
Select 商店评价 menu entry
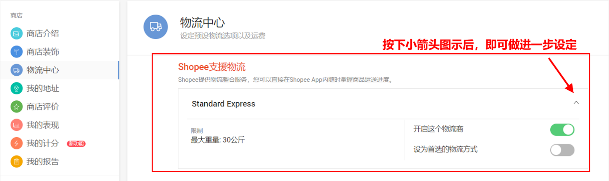[x=43, y=107]
